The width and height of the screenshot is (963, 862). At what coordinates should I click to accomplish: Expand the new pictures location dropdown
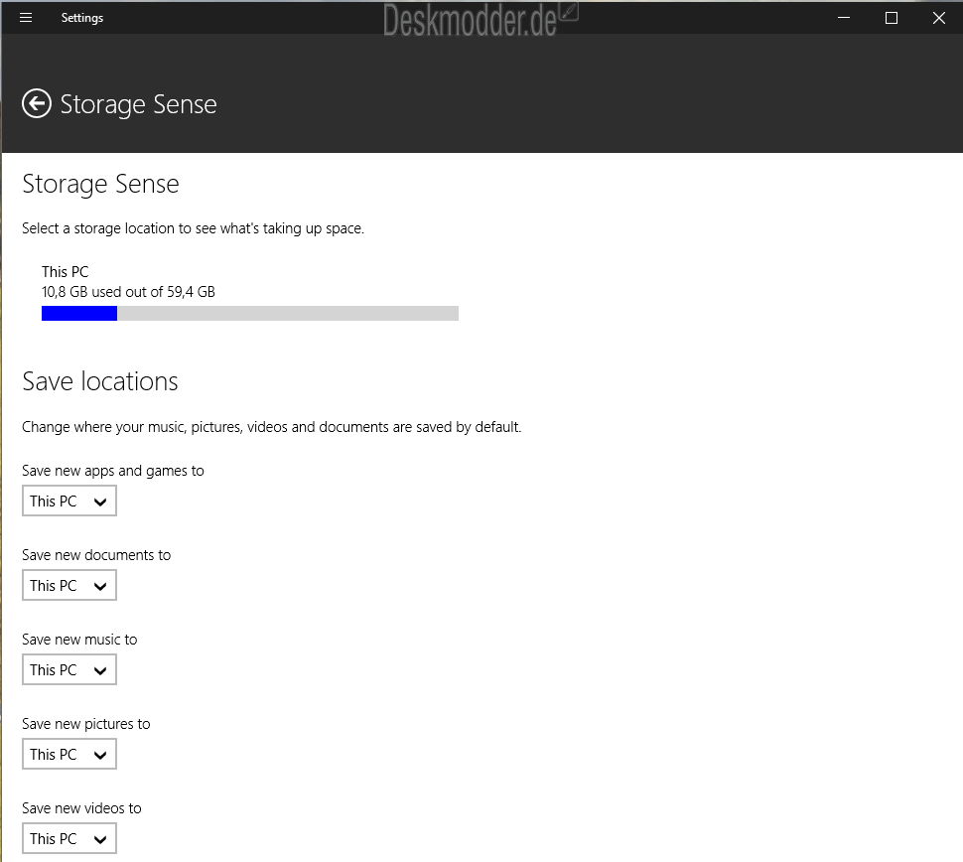coord(69,754)
